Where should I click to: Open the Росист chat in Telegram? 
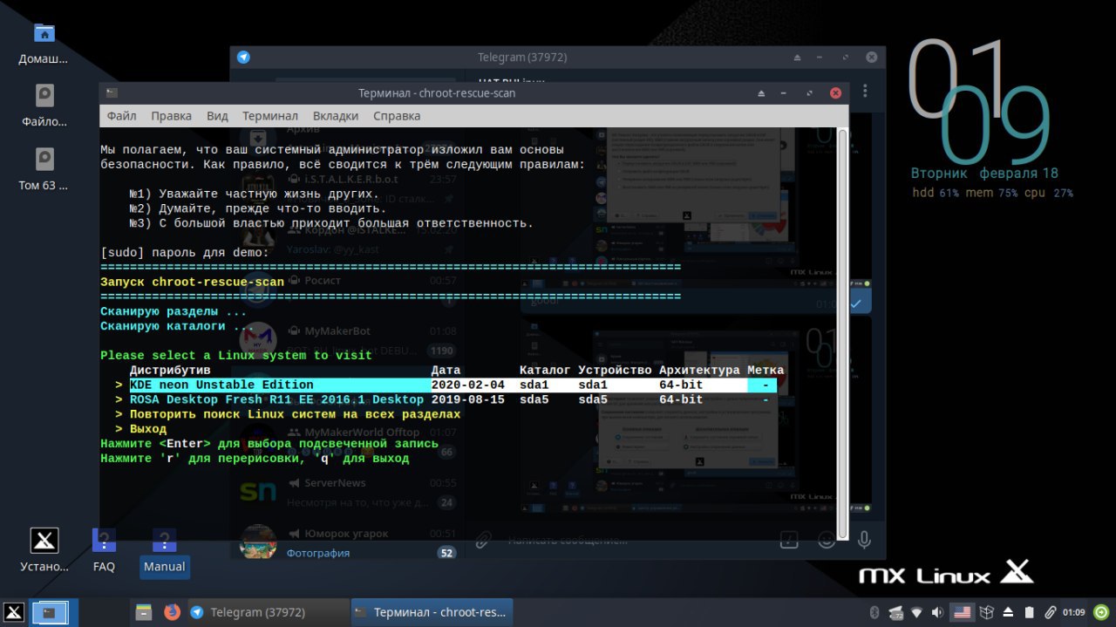(x=349, y=290)
